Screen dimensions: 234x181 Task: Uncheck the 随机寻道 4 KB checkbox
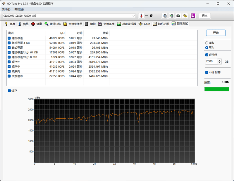pos(9,43)
